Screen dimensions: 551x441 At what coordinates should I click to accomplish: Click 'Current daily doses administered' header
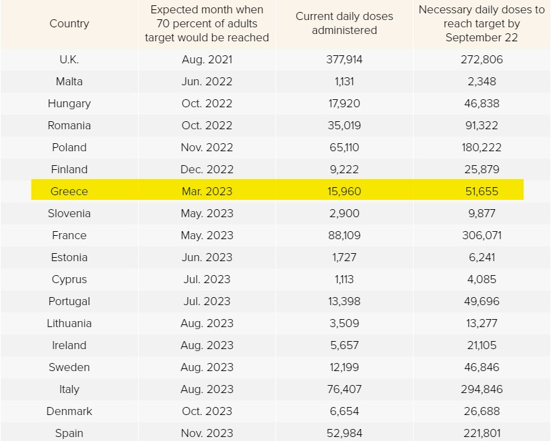click(x=344, y=23)
